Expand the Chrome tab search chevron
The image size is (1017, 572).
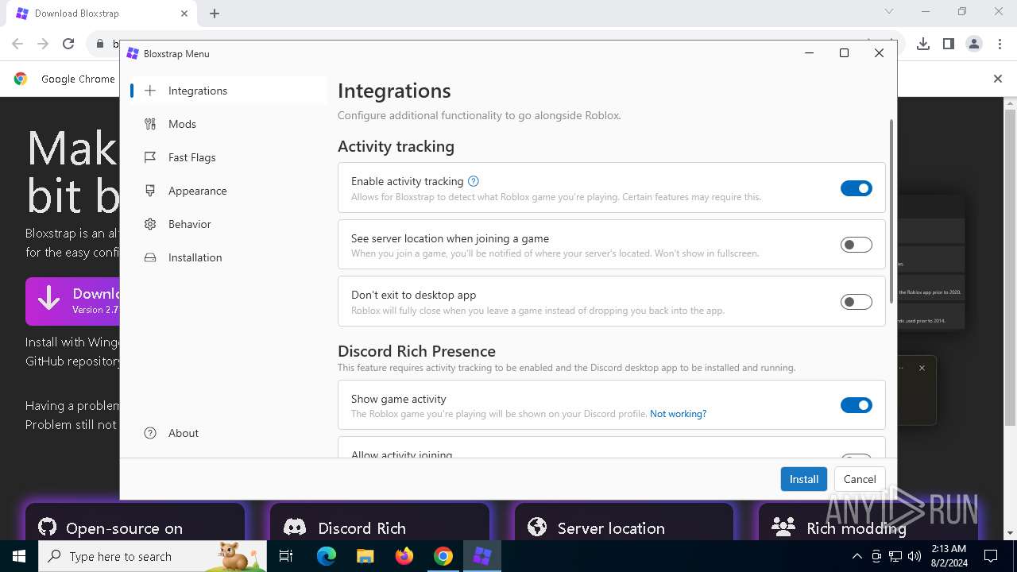[889, 12]
